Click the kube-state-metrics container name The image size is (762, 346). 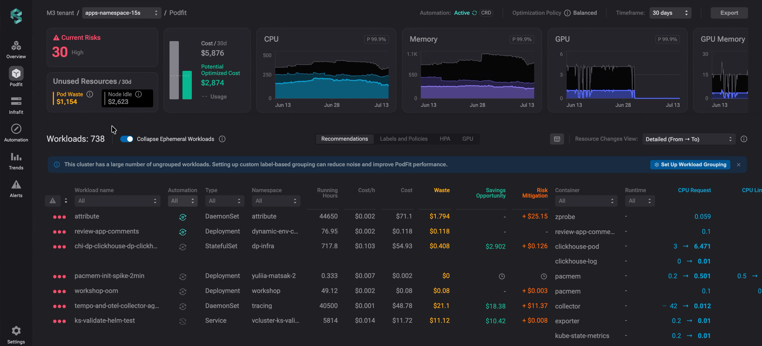582,336
